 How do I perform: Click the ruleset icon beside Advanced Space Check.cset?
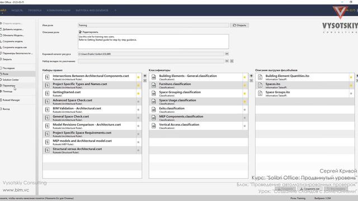[x=47, y=102]
